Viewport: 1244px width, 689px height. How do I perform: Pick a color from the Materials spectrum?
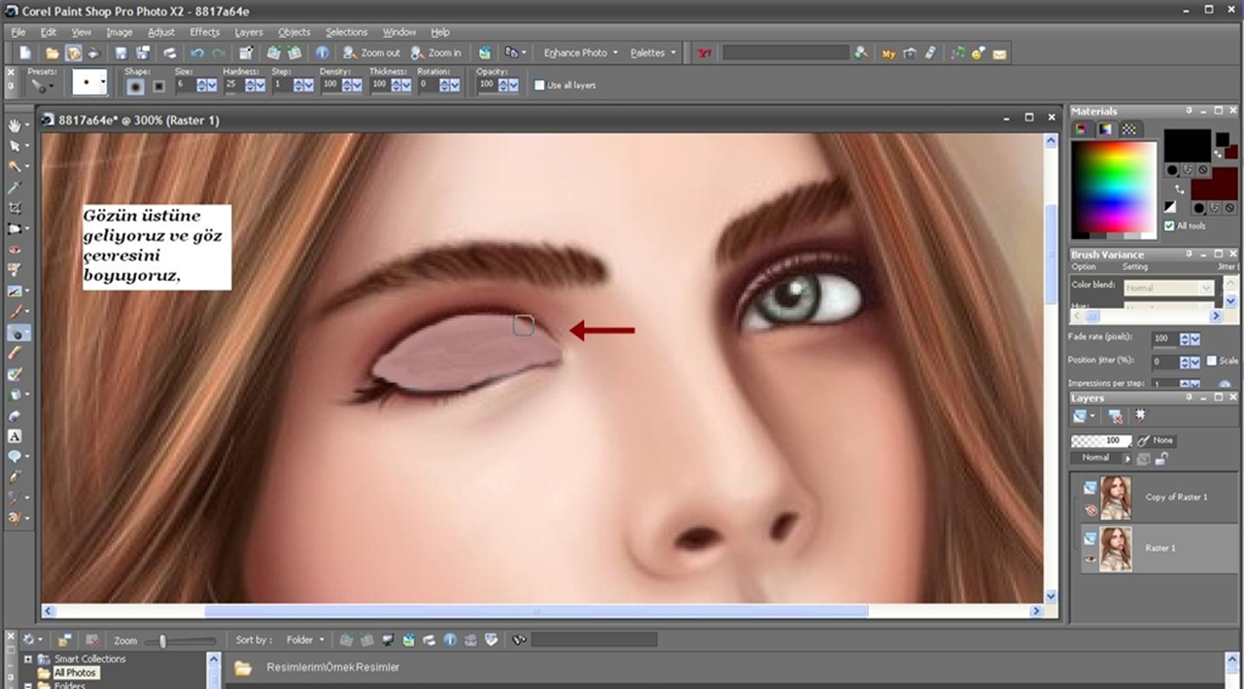pyautogui.click(x=1114, y=185)
